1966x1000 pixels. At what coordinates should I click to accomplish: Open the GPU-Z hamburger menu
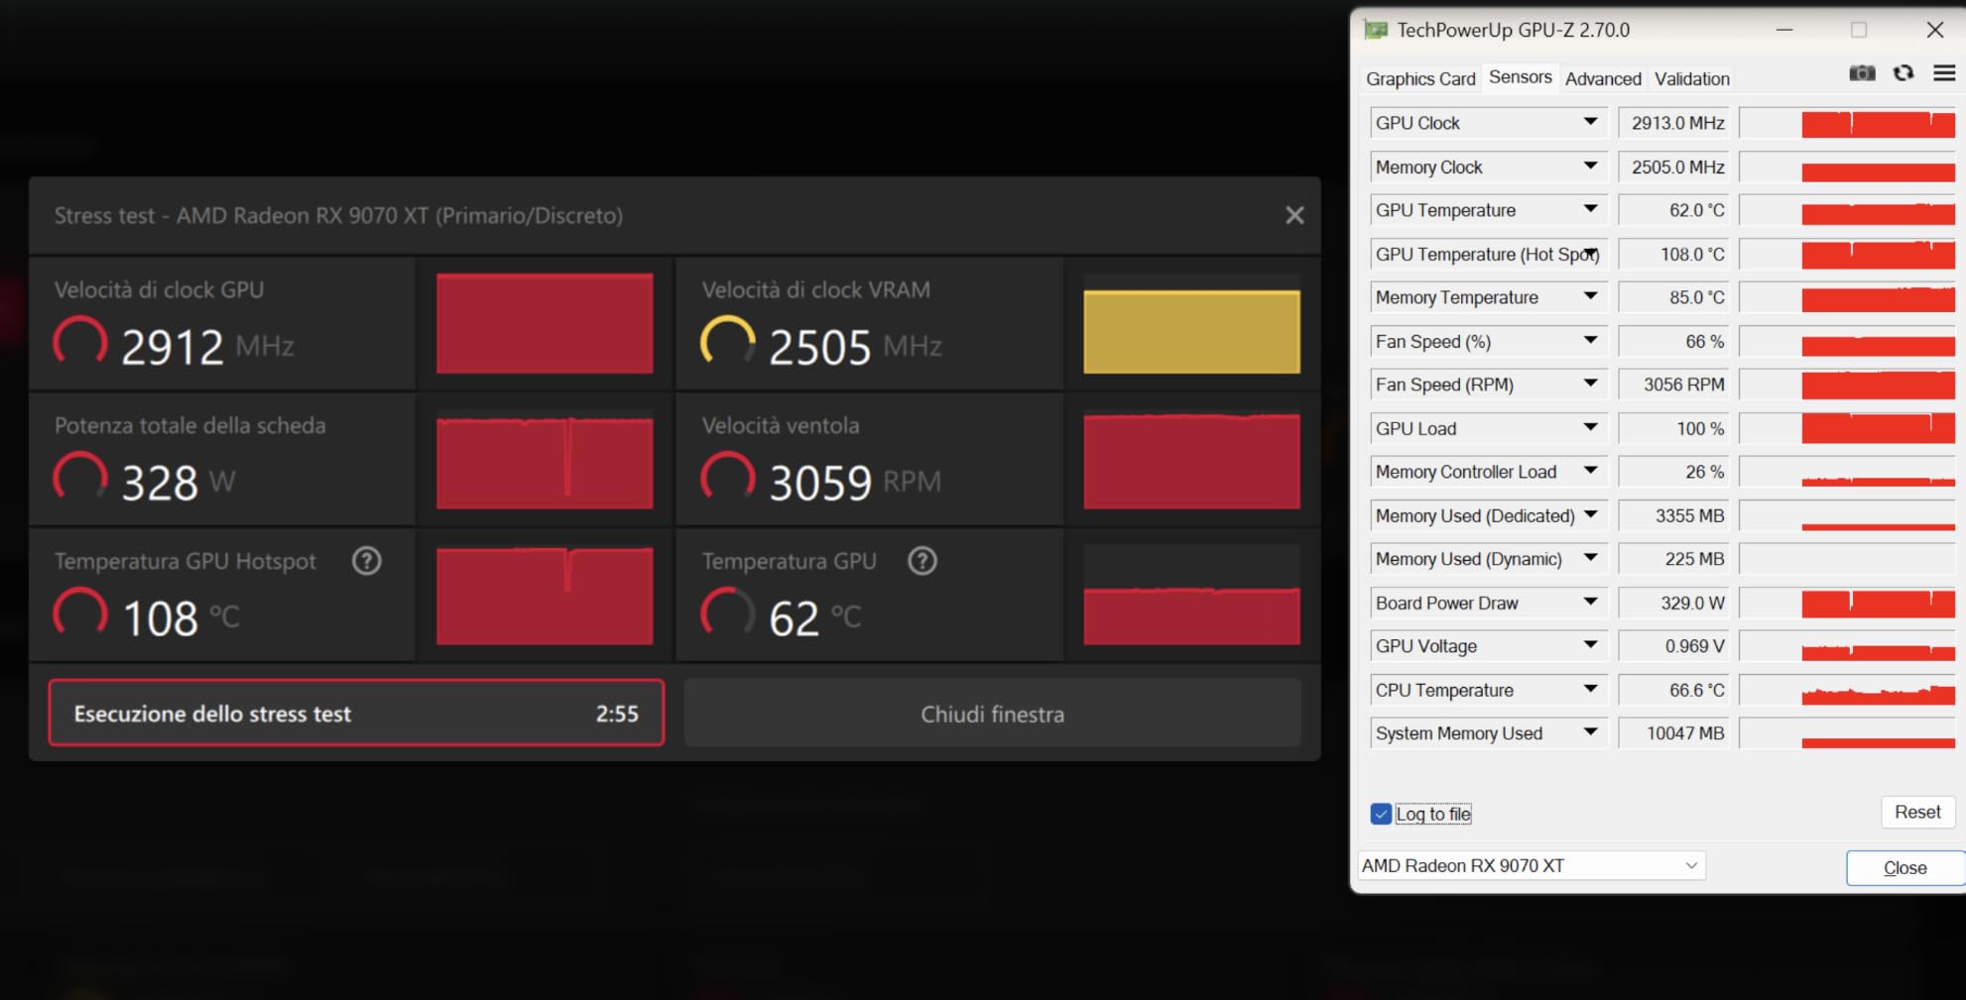(x=1944, y=73)
